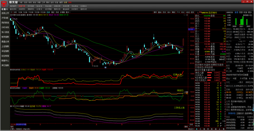Screen dimensions: 254x131
Task: Click the 加入自选 sidebar button
Action: pyautogui.click(x=5, y=32)
